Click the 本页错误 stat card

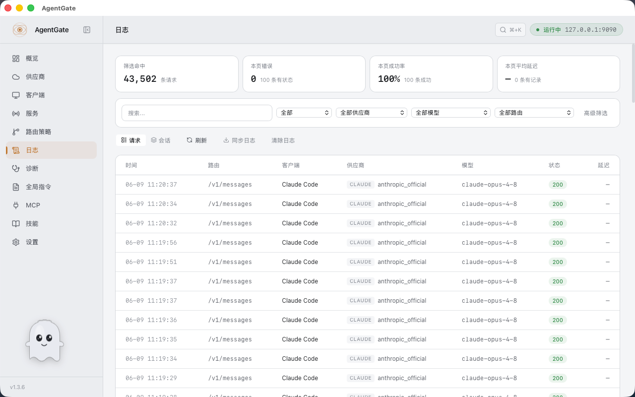(x=304, y=74)
